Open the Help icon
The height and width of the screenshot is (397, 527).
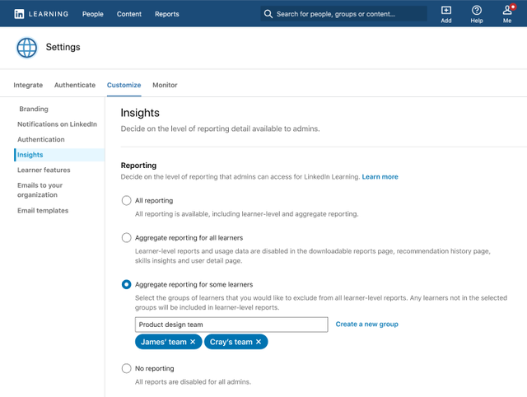click(476, 14)
